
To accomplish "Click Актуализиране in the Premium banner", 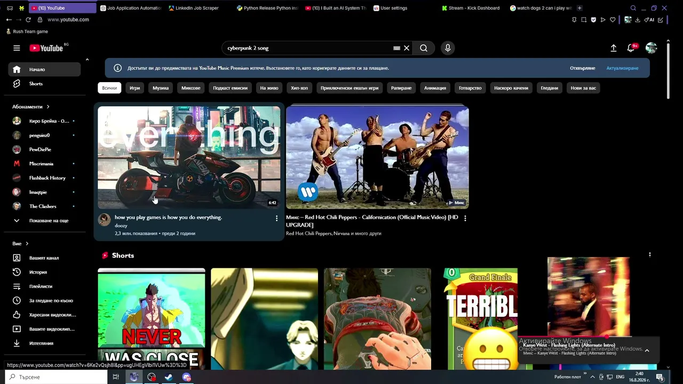I will point(622,68).
